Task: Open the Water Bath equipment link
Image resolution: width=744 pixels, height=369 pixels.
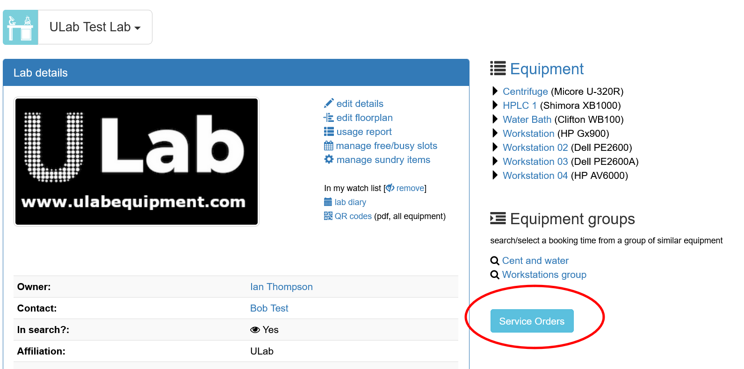Action: (527, 120)
